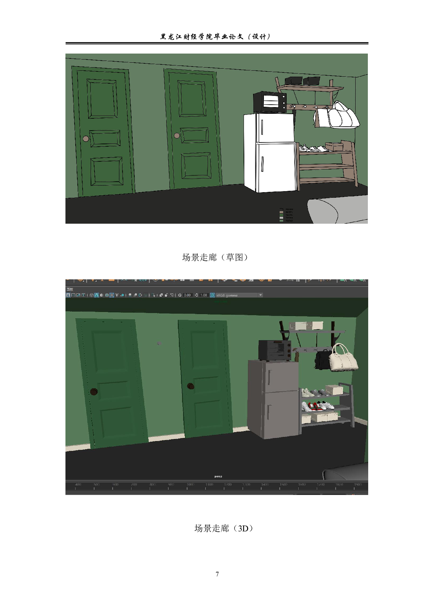Open the 面板 panel menu
This screenshot has height=614, width=434.
pos(70,289)
